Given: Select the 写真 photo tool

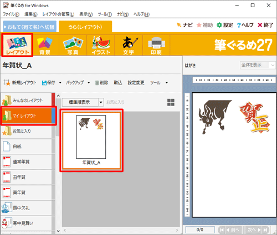Looking at the screenshot, I should (73, 46).
